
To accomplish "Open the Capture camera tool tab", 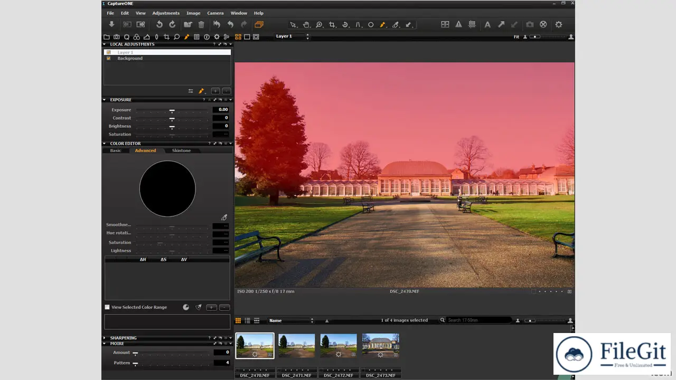I will [117, 37].
